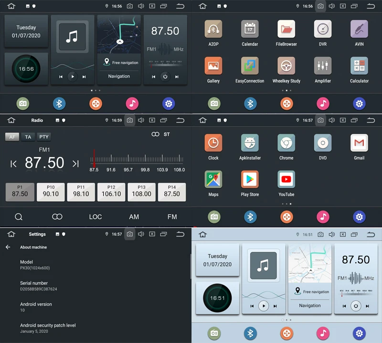Switch the radio to AM band
Screen dimensions: 382x343
[x=134, y=217]
